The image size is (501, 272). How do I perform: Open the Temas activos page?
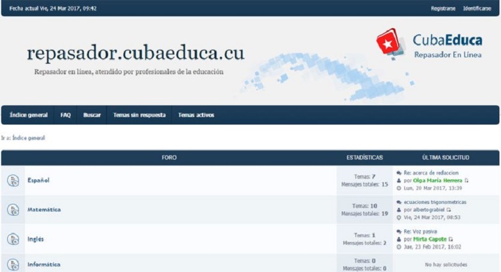coord(196,115)
